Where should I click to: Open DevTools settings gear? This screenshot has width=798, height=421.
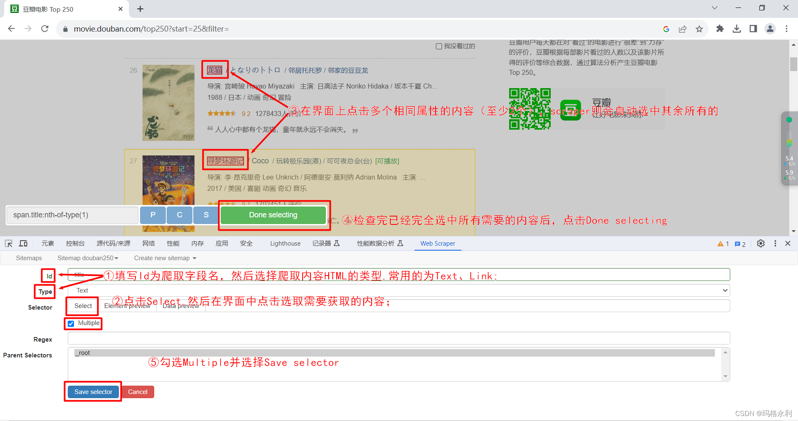(761, 244)
